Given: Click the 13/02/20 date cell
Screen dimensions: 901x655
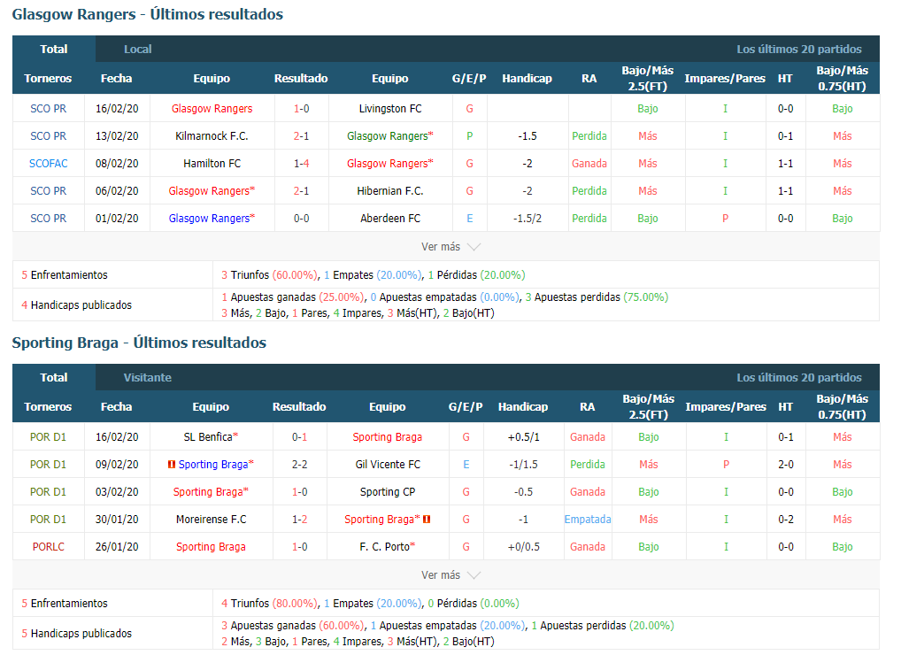Looking at the screenshot, I should (117, 136).
